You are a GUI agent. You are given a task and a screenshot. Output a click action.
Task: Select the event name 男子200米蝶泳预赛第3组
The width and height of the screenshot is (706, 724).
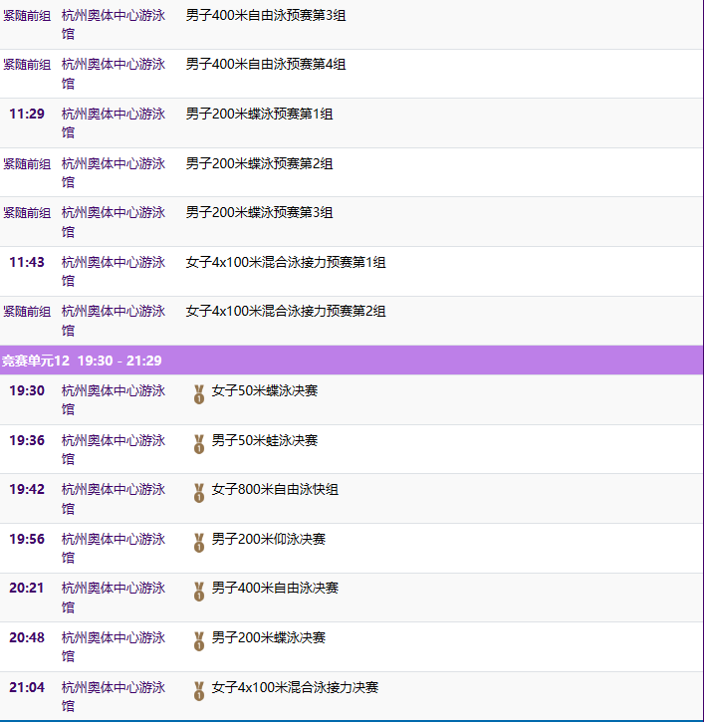(x=259, y=212)
